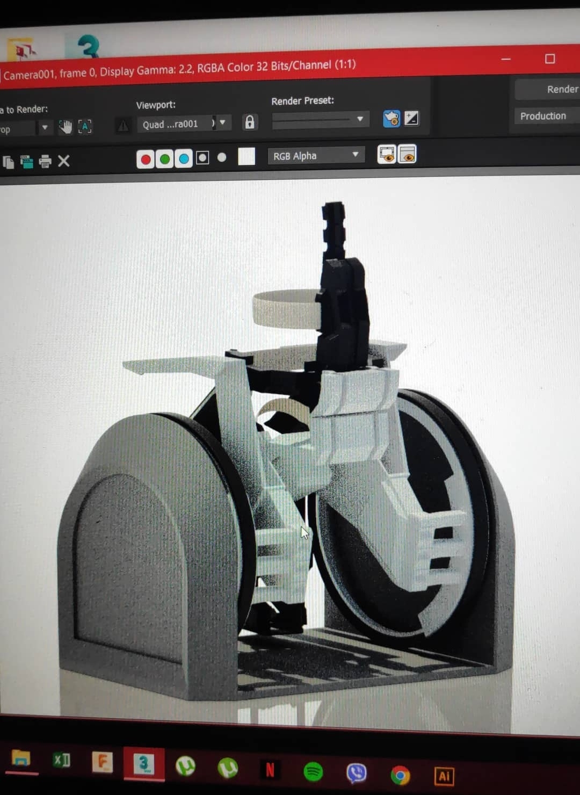Open Render Setup teapot icon
The width and height of the screenshot is (580, 795).
392,118
